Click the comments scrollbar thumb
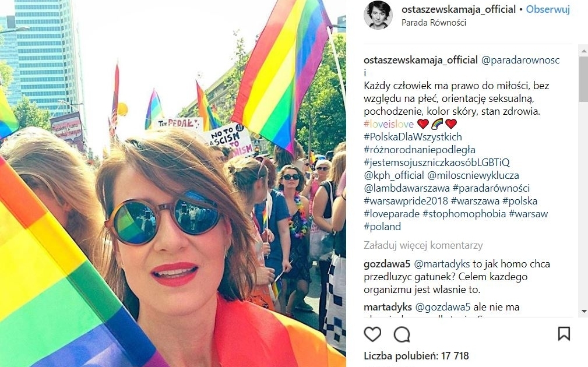The image size is (588, 367). pos(584,79)
